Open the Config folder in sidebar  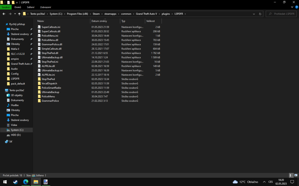click(14, 74)
